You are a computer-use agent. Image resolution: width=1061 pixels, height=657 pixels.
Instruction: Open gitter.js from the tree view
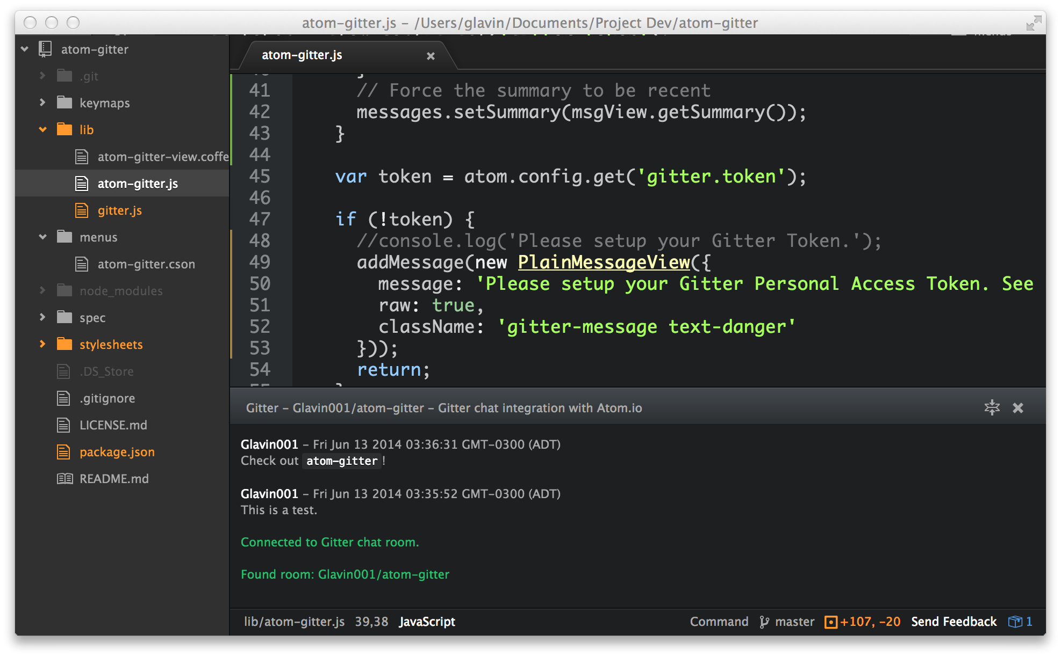point(119,210)
